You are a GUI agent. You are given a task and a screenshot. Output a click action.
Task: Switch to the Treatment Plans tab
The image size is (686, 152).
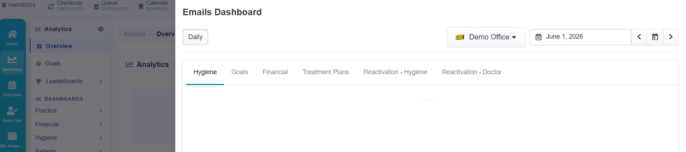pos(325,72)
